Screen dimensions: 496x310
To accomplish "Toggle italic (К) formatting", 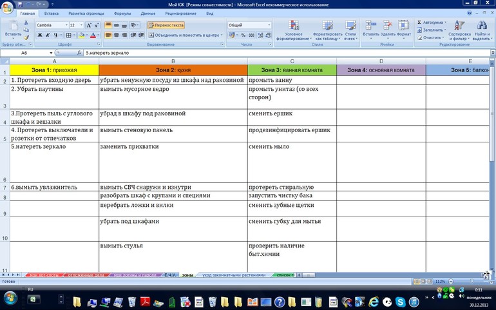I will (46, 35).
